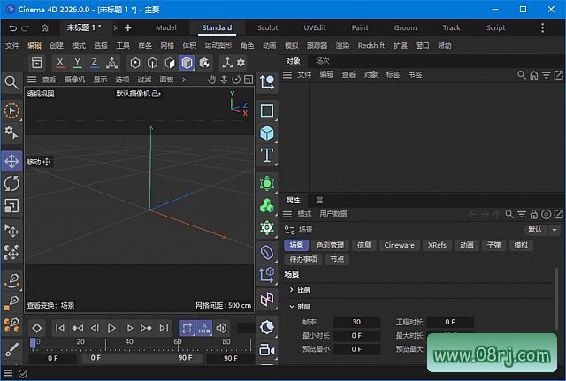Add a camera object

(267, 349)
